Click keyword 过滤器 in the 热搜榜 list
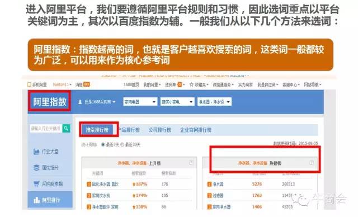The image size is (358, 217). (x=218, y=196)
